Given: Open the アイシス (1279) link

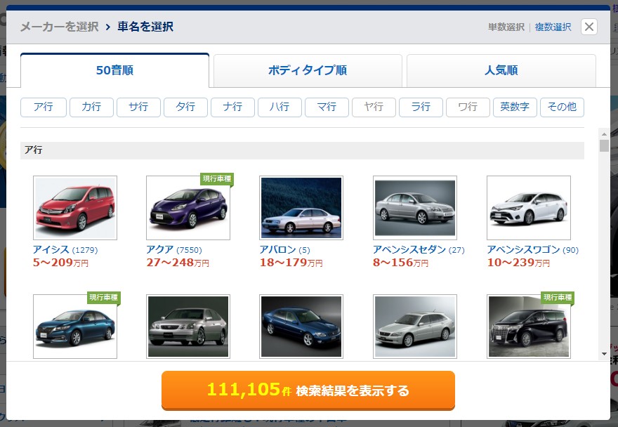Looking at the screenshot, I should click(65, 249).
